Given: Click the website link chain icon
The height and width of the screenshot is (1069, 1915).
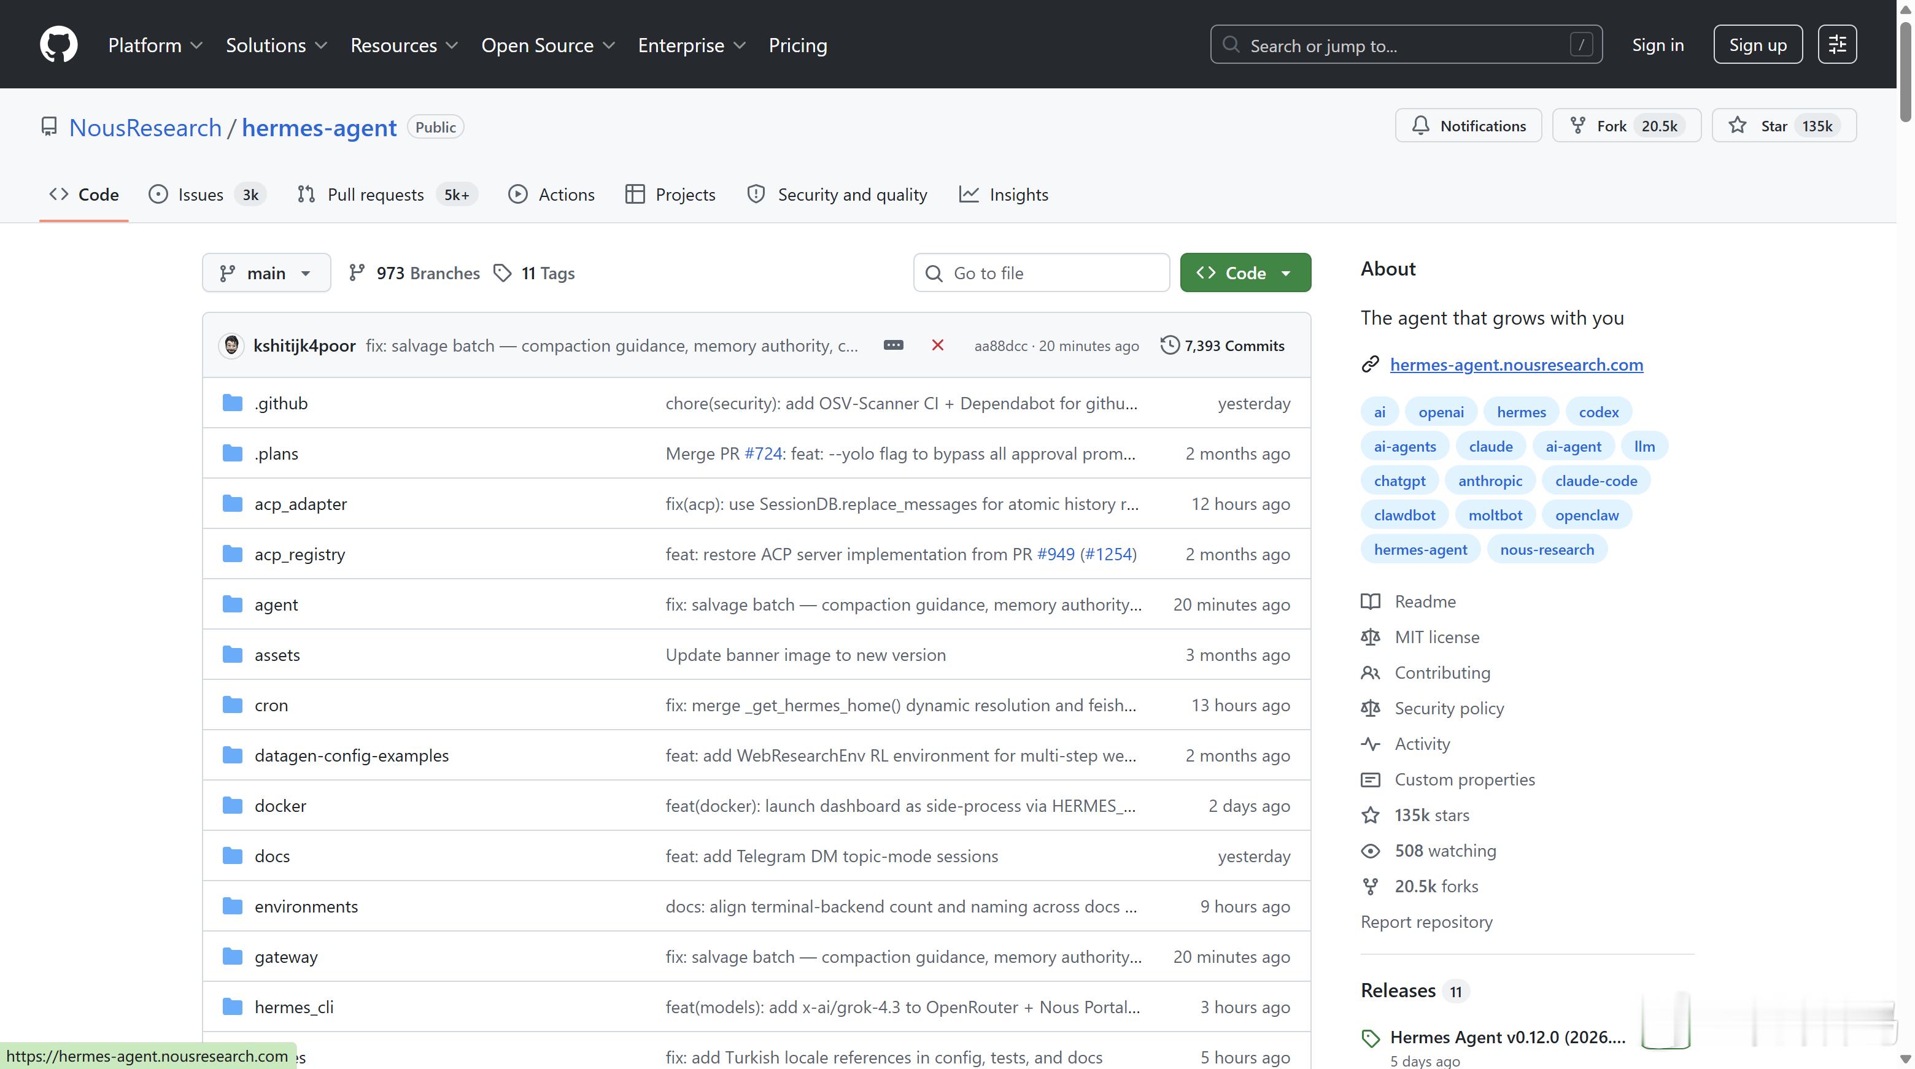Looking at the screenshot, I should click(x=1370, y=365).
